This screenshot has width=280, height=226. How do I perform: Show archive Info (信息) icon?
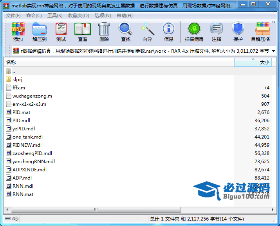168,32
